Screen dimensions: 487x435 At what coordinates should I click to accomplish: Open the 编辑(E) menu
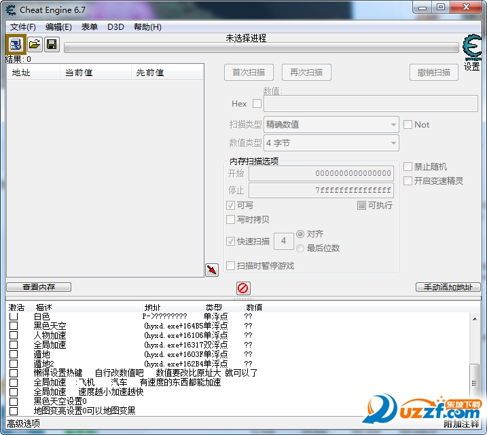point(58,27)
